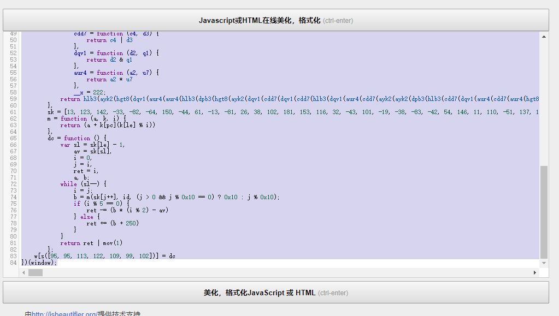Click the 'dqv1 = function (d2, q1)' line
The image size is (559, 316).
116,53
